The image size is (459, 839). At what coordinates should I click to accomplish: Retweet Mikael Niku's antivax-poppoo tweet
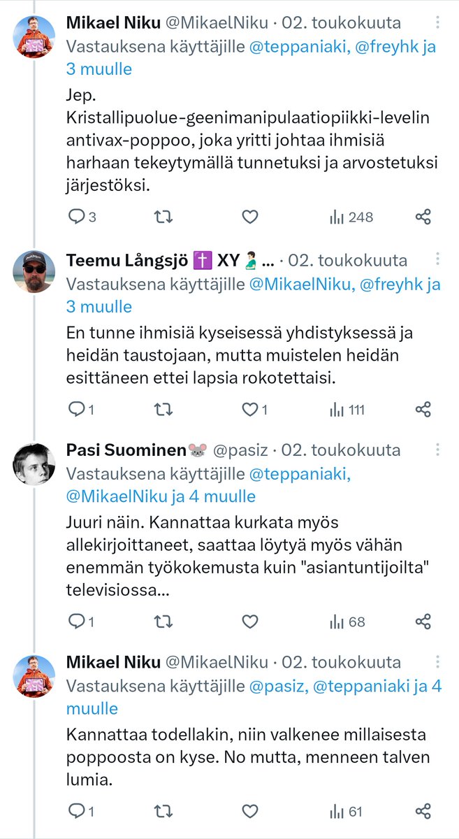pos(163,217)
